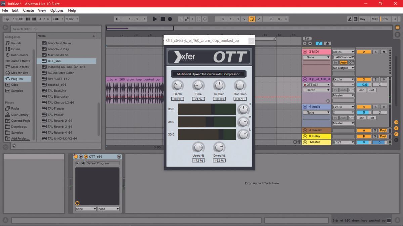The height and width of the screenshot is (226, 403).
Task: Click the record button in transport
Action: [x=170, y=19]
